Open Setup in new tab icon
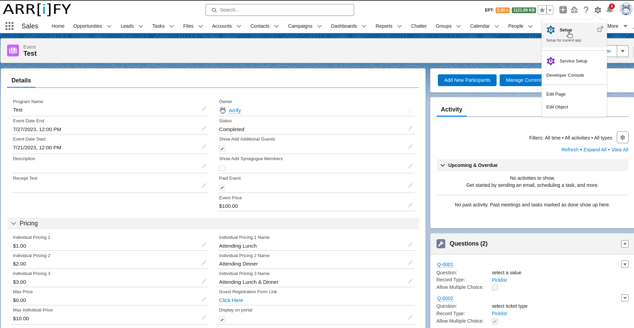 point(600,29)
